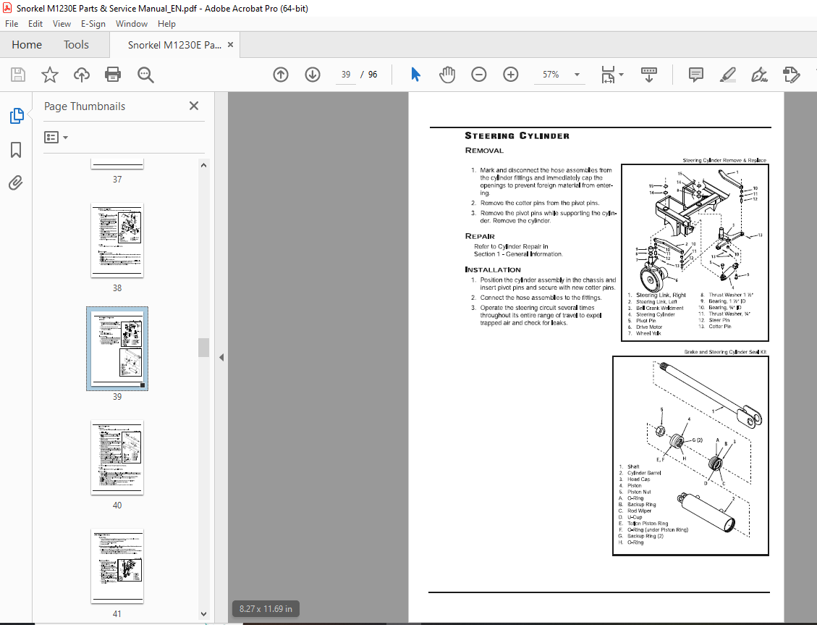This screenshot has width=817, height=625.
Task: Show Page Thumbnails pane icon
Action: click(16, 116)
